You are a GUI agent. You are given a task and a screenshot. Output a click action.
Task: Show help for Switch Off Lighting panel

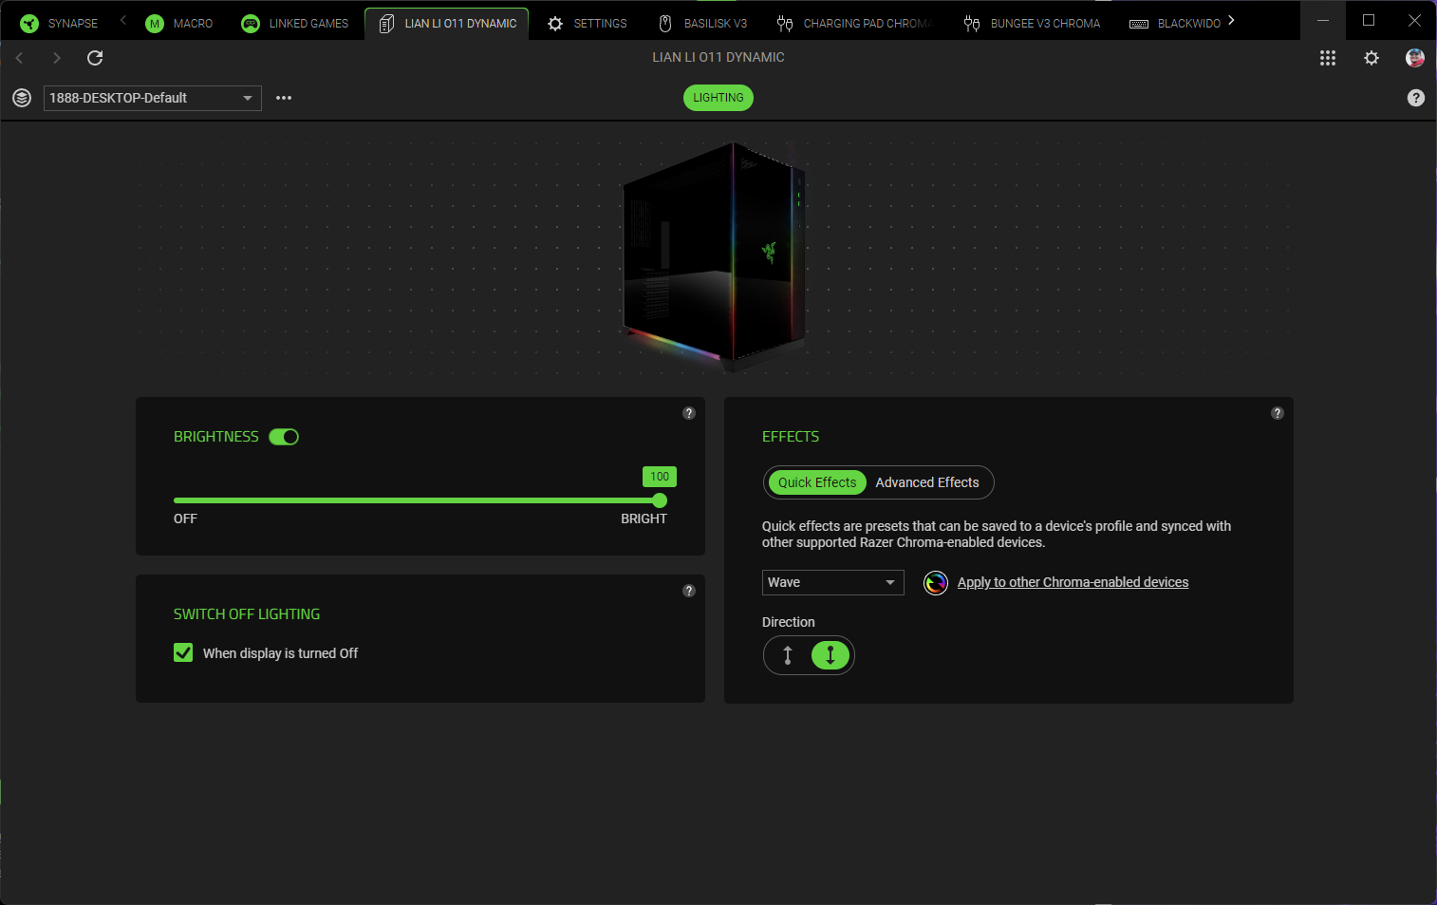click(x=689, y=591)
